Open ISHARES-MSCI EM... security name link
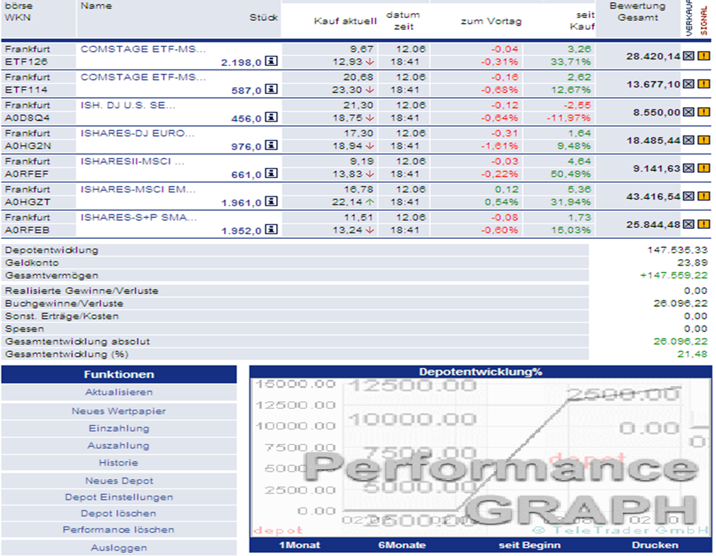 138,189
